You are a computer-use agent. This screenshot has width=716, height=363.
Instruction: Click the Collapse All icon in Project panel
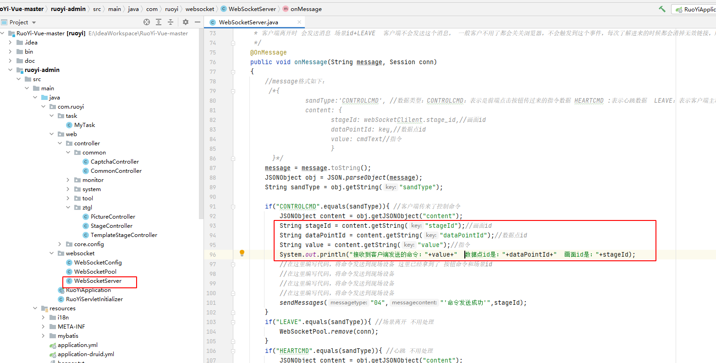[x=171, y=22]
